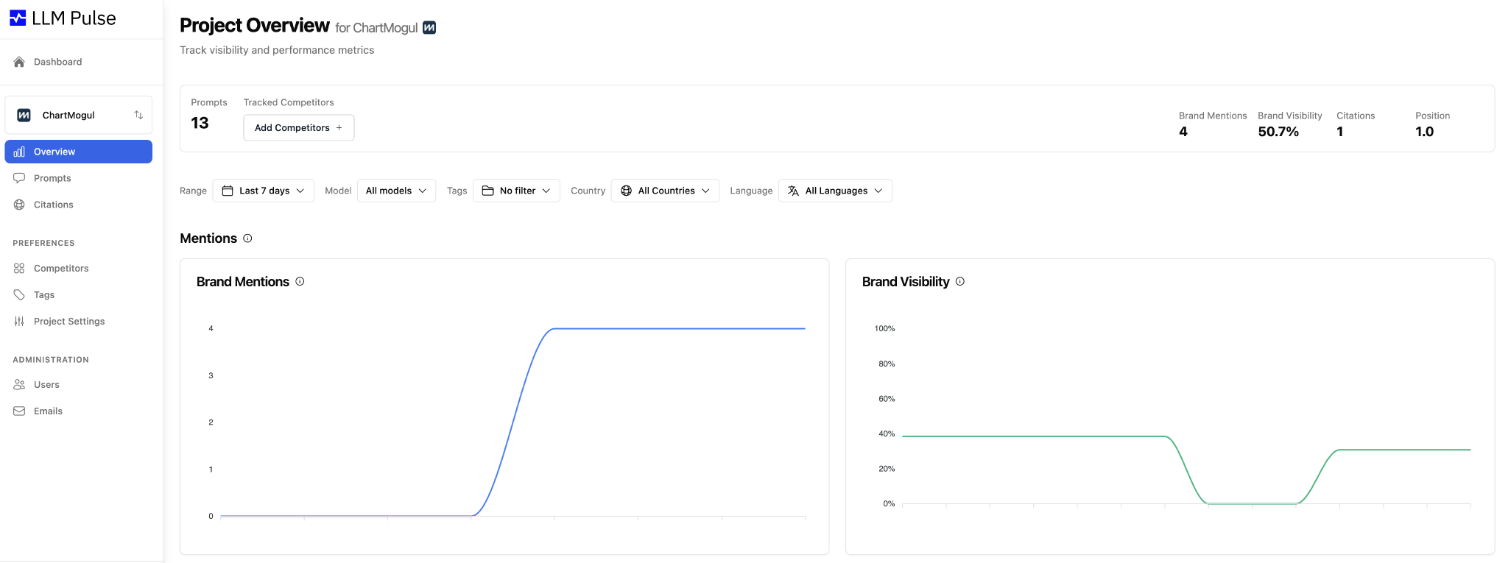Open the All Languages dropdown
Image resolution: width=1511 pixels, height=563 pixels.
[x=835, y=191]
